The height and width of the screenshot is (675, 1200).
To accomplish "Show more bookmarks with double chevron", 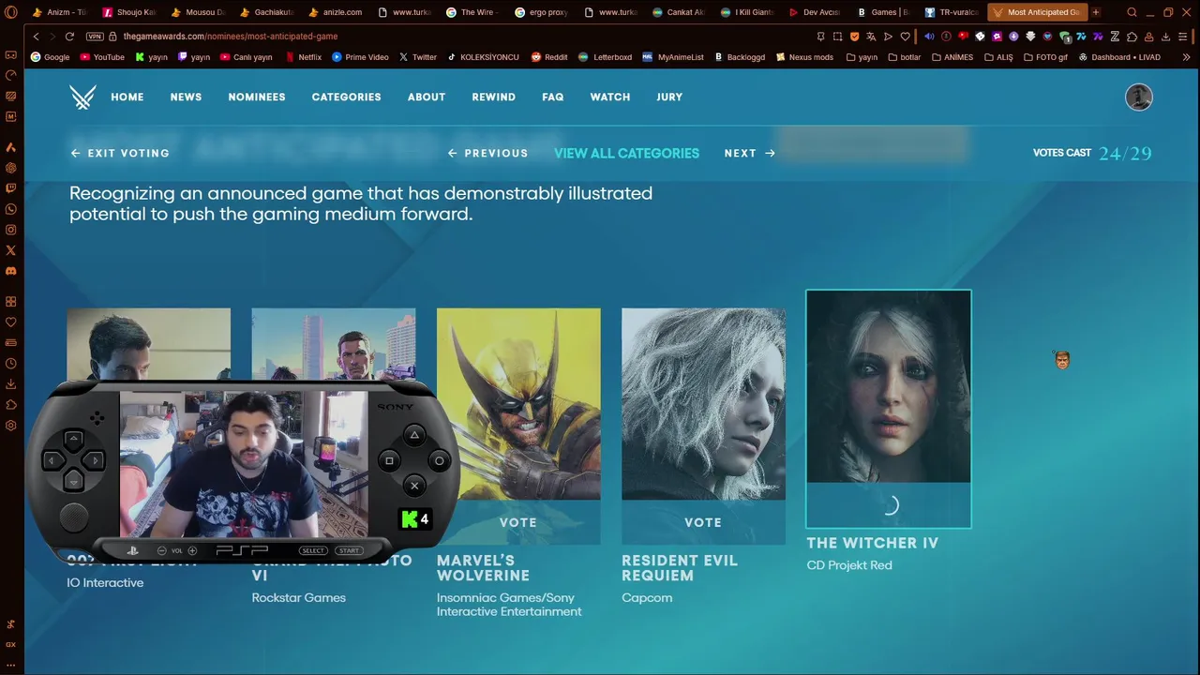I will (x=1186, y=57).
